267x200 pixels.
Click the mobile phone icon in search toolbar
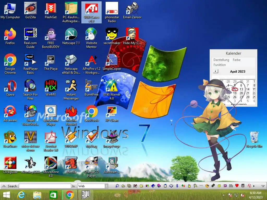point(189,186)
